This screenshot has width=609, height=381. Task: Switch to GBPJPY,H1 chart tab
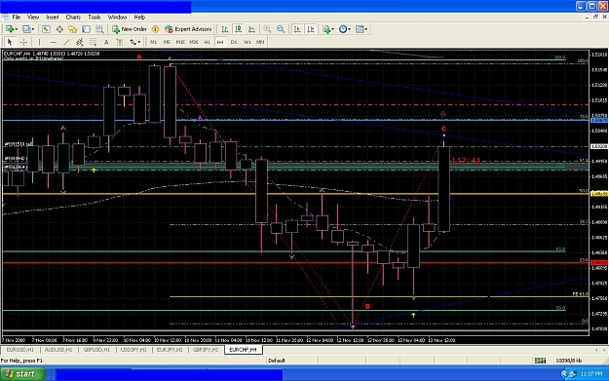coord(206,350)
